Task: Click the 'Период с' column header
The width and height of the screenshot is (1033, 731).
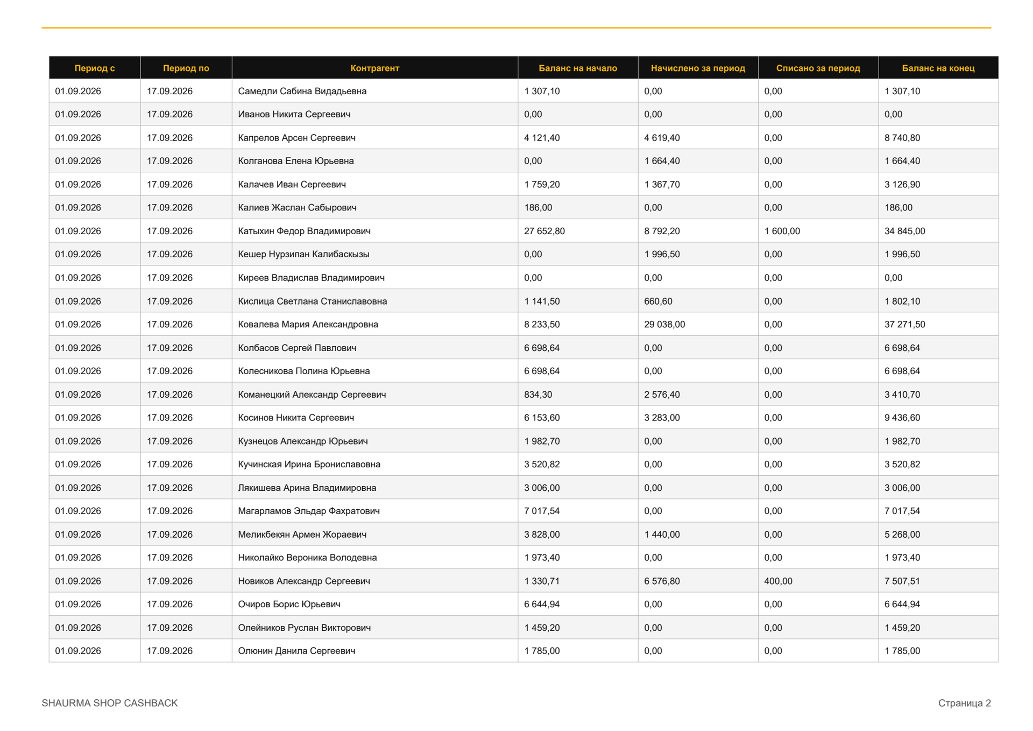Action: click(95, 68)
